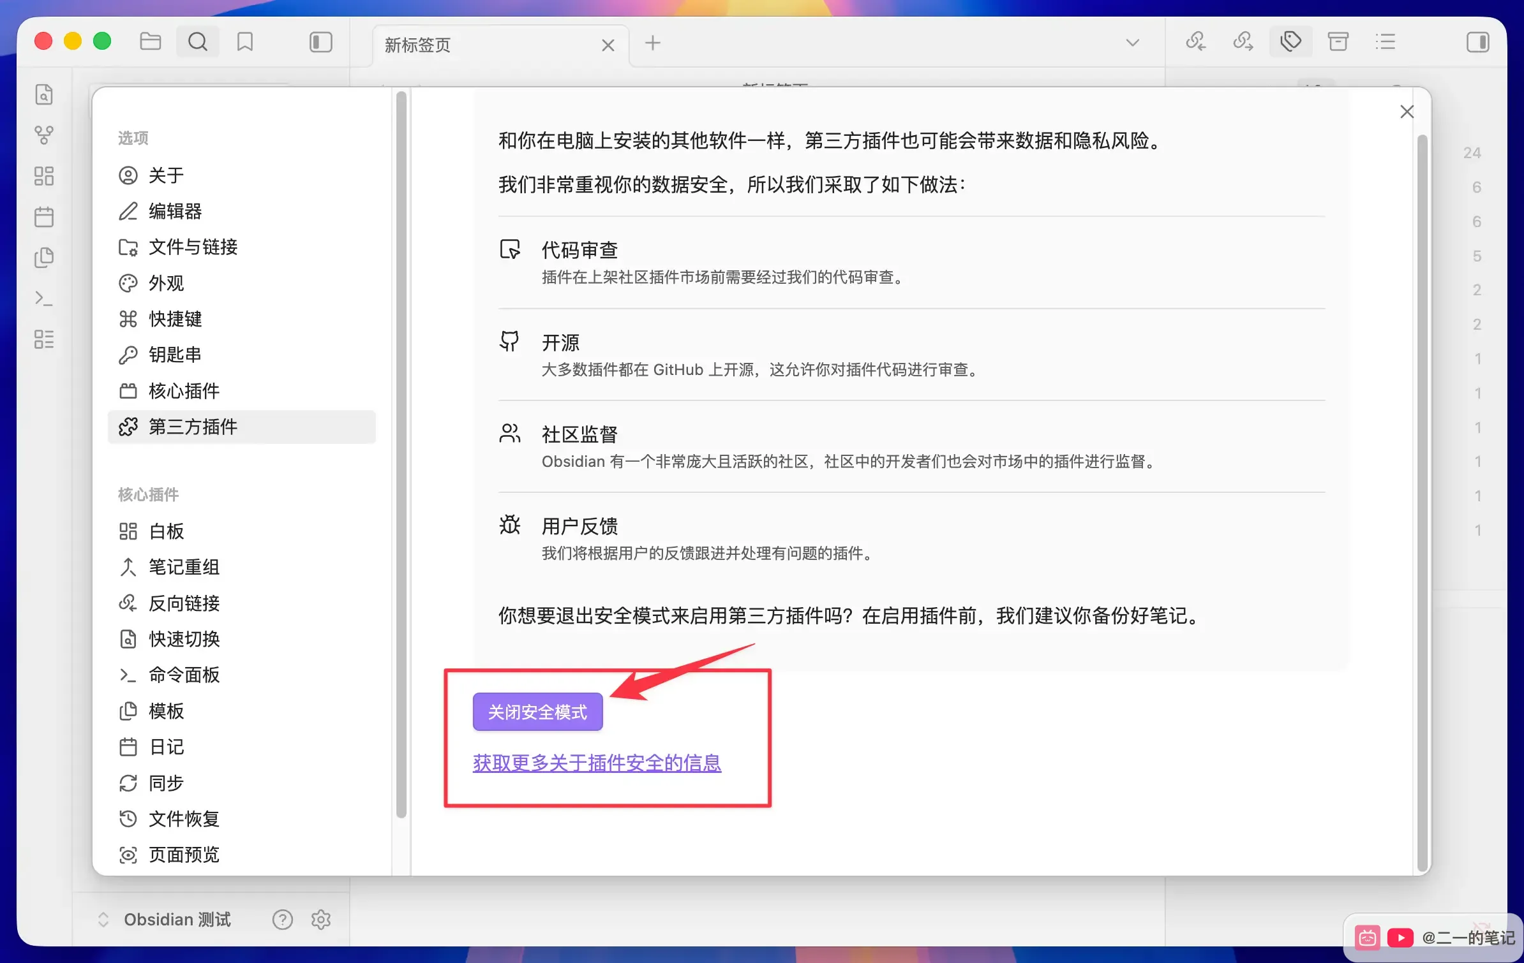Open the backlinks panel icon in the top bar
1524x963 pixels.
tap(1196, 42)
